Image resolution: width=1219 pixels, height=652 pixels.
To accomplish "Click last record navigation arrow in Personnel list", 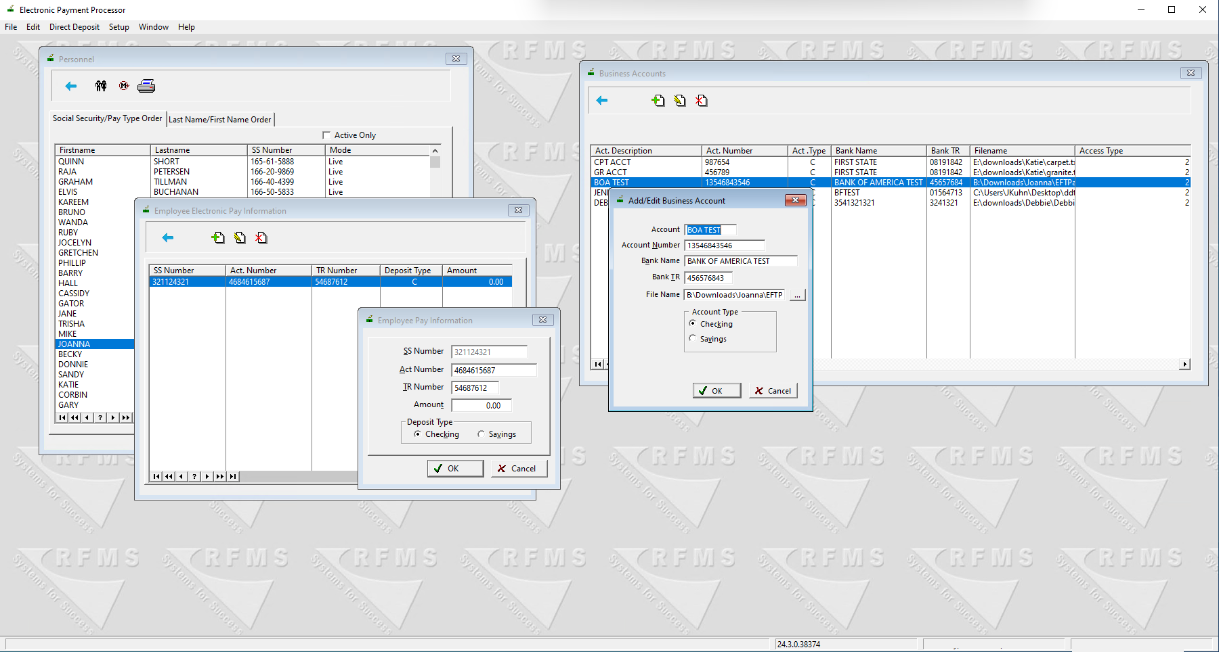I will click(x=125, y=417).
